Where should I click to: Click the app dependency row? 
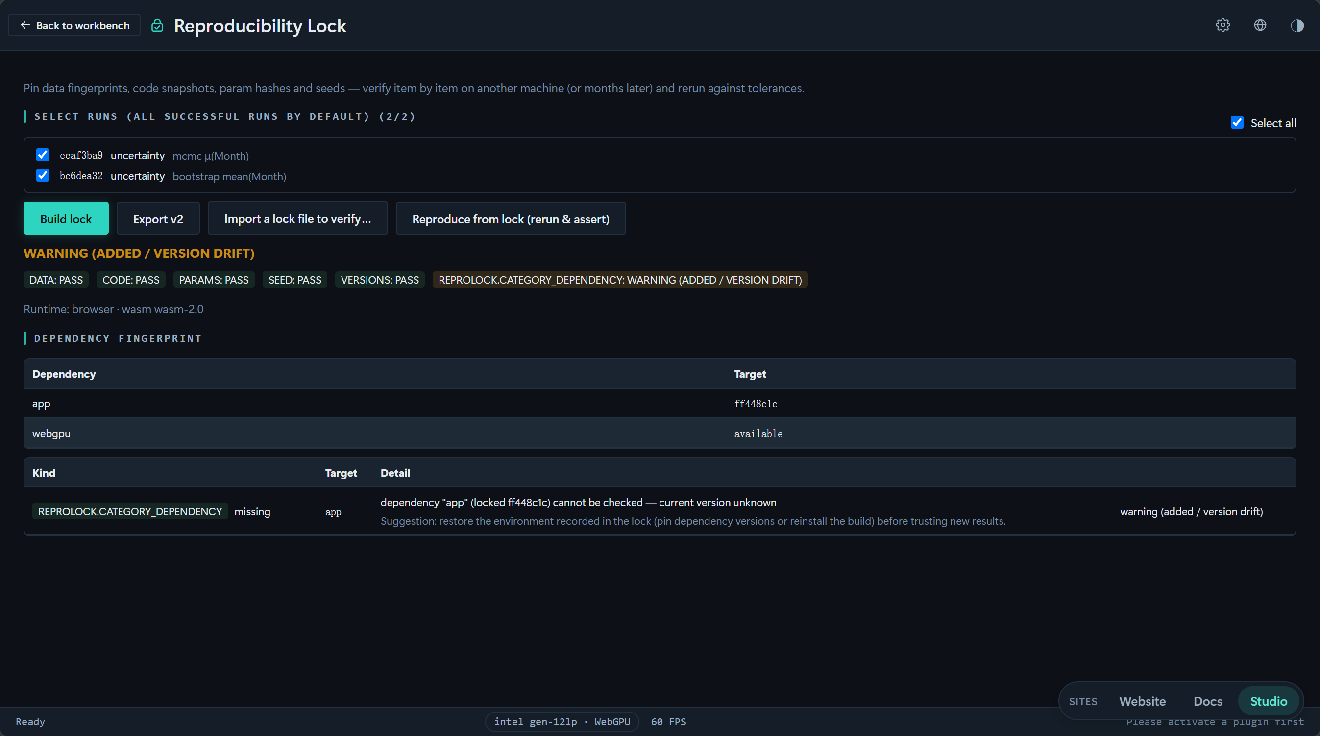pos(660,403)
